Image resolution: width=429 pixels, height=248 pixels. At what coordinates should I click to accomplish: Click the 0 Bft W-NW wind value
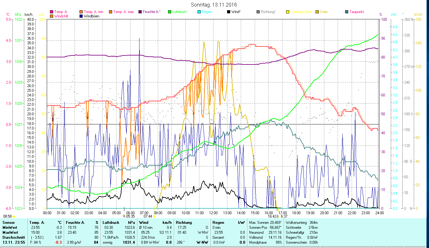pos(150,242)
